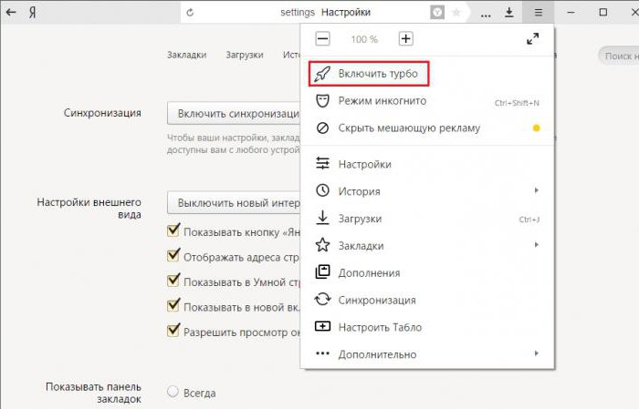Decrease zoom with the minus button

322,39
